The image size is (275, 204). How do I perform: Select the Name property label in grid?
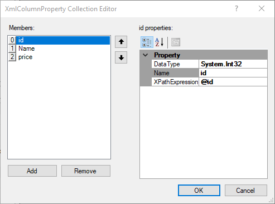point(175,73)
